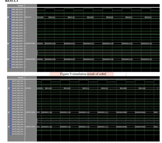Click the diamond icon beside sobel bus 00110111

point(10,17)
